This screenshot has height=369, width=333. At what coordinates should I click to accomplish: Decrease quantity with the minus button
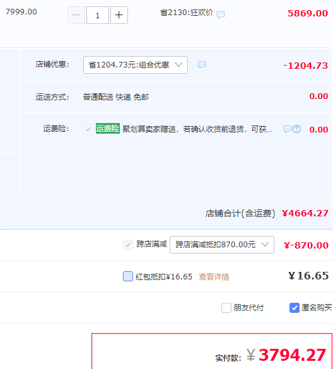pyautogui.click(x=76, y=15)
